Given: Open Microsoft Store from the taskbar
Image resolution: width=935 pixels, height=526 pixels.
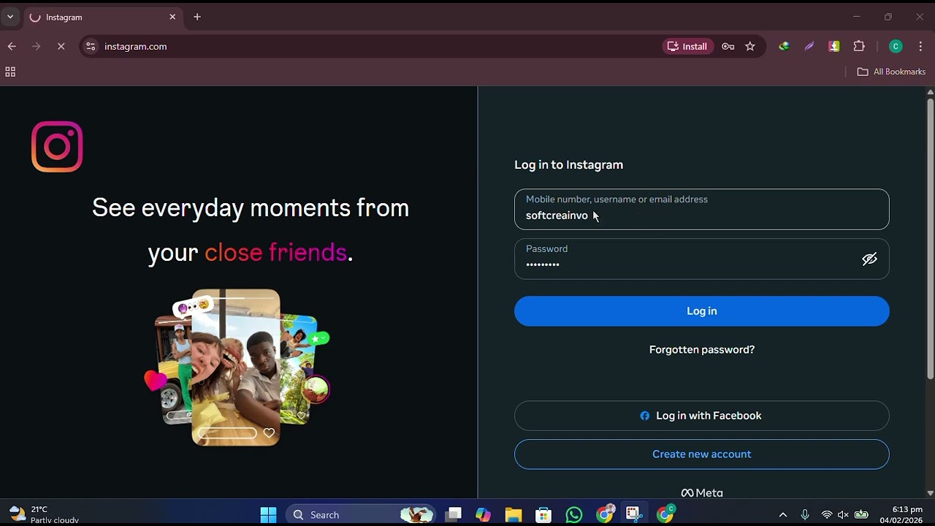Looking at the screenshot, I should [x=543, y=515].
